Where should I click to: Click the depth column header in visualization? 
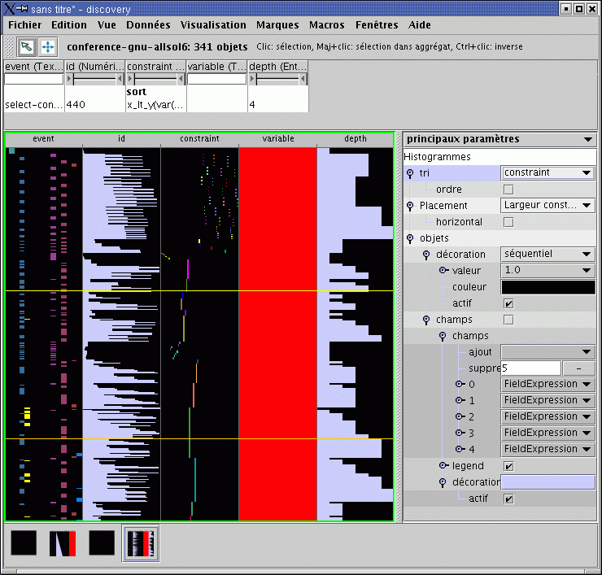(x=355, y=139)
